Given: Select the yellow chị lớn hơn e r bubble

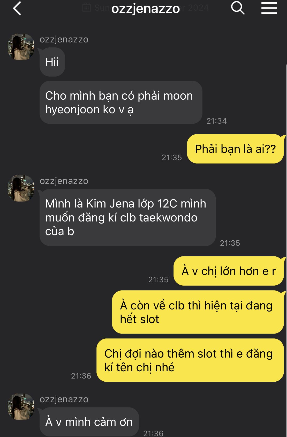Looking at the screenshot, I should click(229, 271).
